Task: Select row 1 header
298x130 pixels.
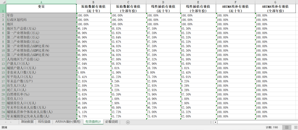Action: 3,9
